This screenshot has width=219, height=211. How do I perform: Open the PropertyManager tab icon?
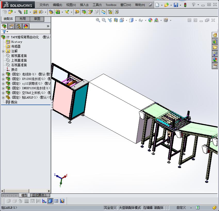tap(11, 26)
